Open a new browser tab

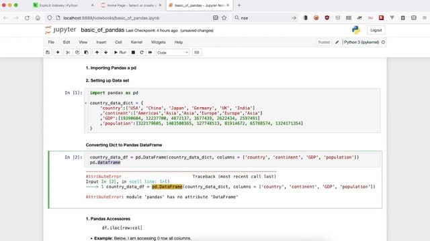coord(239,5)
